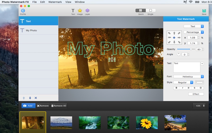Screen dimensions: 212x133
Task: Toggle outline text style button
Action: click(x=201, y=88)
